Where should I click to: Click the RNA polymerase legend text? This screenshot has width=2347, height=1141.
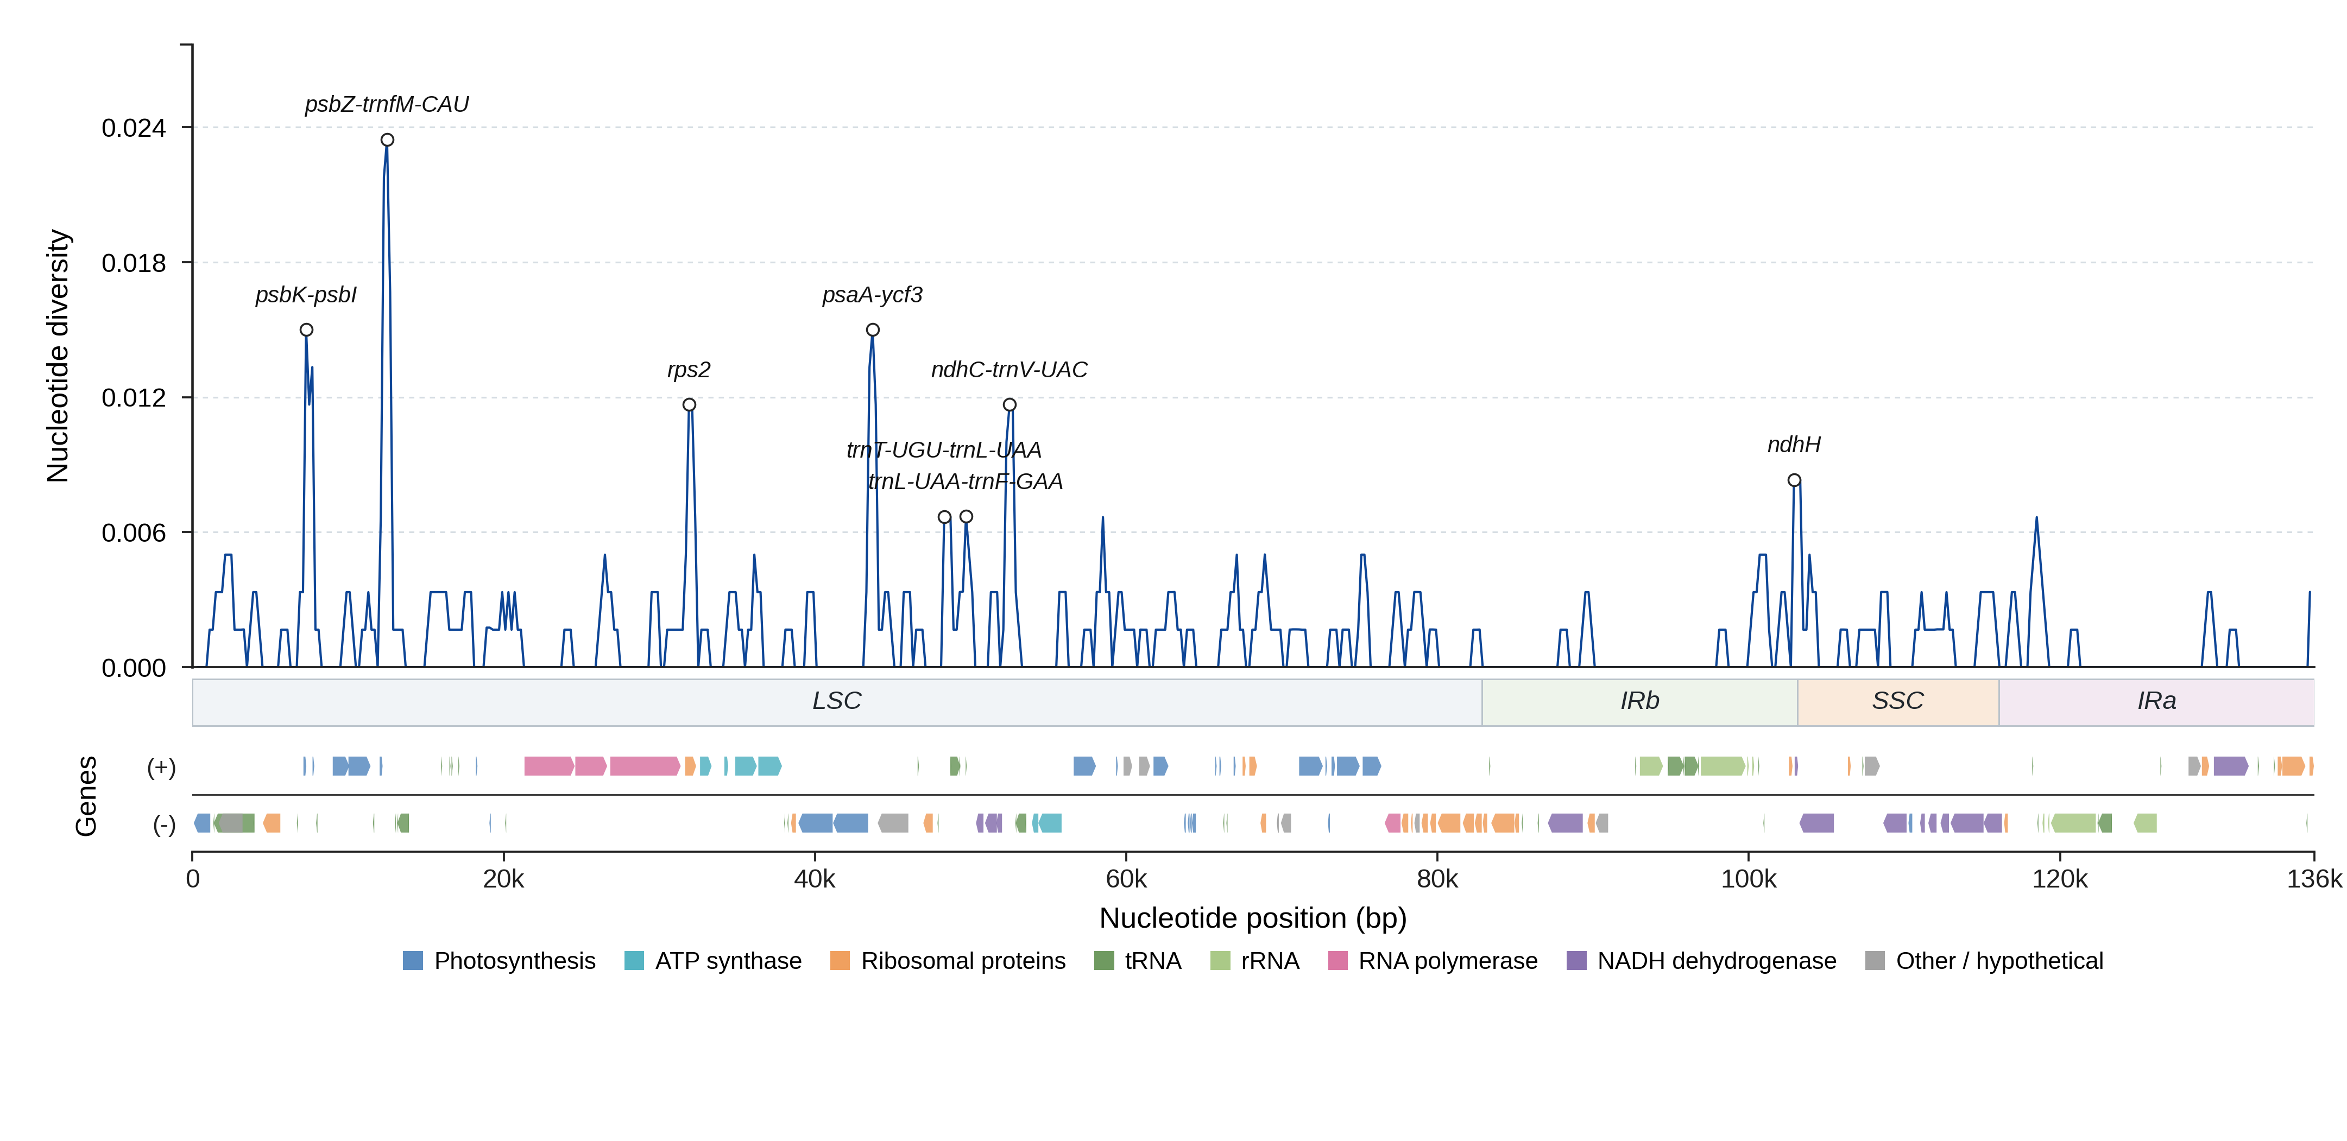pos(1448,961)
